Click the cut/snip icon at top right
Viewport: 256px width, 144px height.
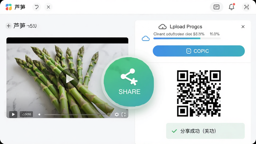(x=246, y=7)
